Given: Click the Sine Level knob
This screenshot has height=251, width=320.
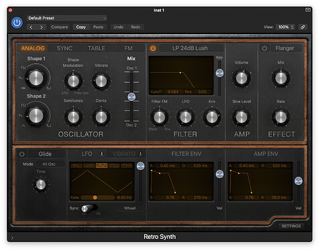Looking at the screenshot, I should [242, 117].
